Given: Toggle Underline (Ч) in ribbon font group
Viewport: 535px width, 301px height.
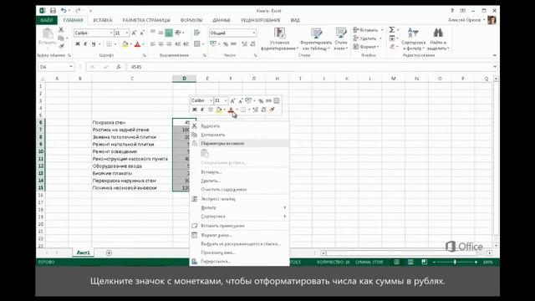Looking at the screenshot, I should tap(94, 44).
